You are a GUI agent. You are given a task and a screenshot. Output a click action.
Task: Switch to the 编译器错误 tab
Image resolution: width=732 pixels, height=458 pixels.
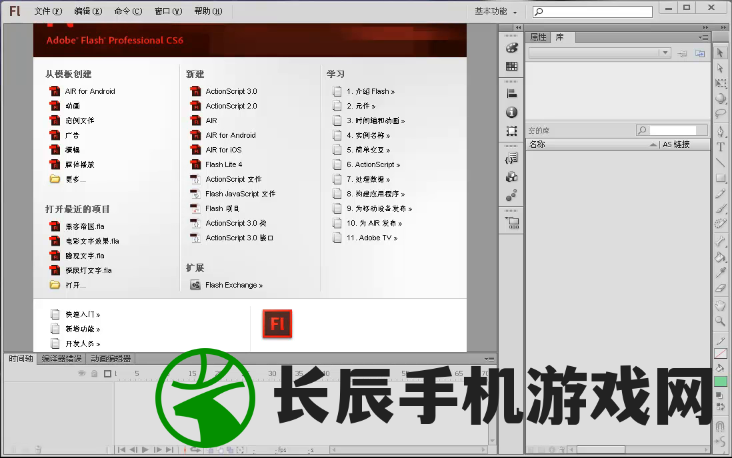click(x=61, y=359)
